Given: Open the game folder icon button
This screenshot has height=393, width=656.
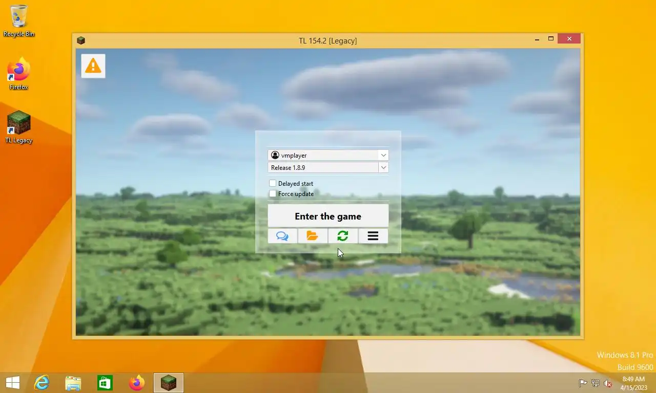Looking at the screenshot, I should point(313,236).
